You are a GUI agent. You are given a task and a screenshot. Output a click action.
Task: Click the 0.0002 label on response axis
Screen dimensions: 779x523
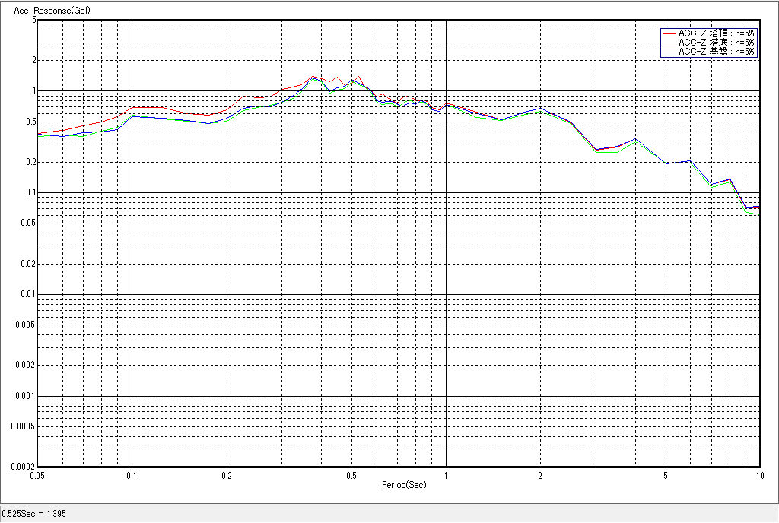click(23, 466)
